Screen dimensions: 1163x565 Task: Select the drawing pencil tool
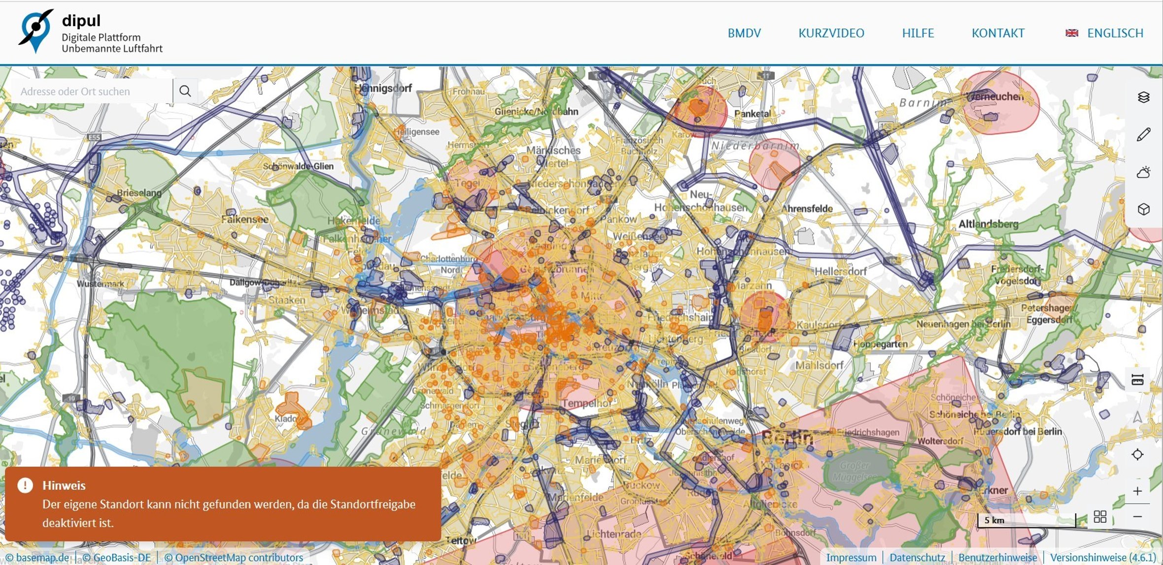(1144, 134)
